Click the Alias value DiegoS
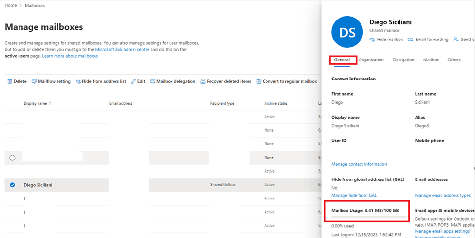 coord(422,126)
